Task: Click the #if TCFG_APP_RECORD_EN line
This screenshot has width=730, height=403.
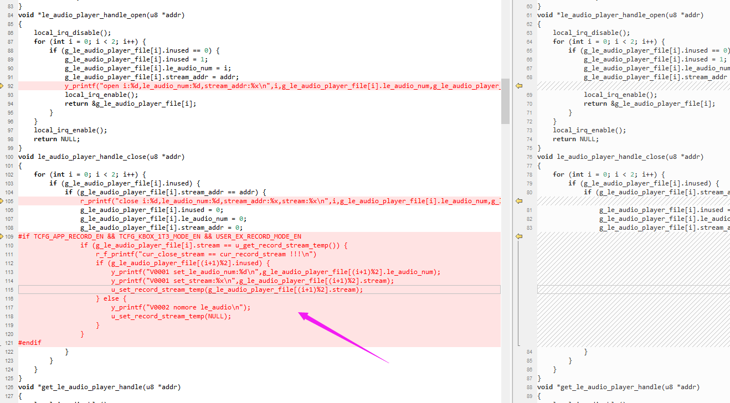Action: [x=160, y=236]
